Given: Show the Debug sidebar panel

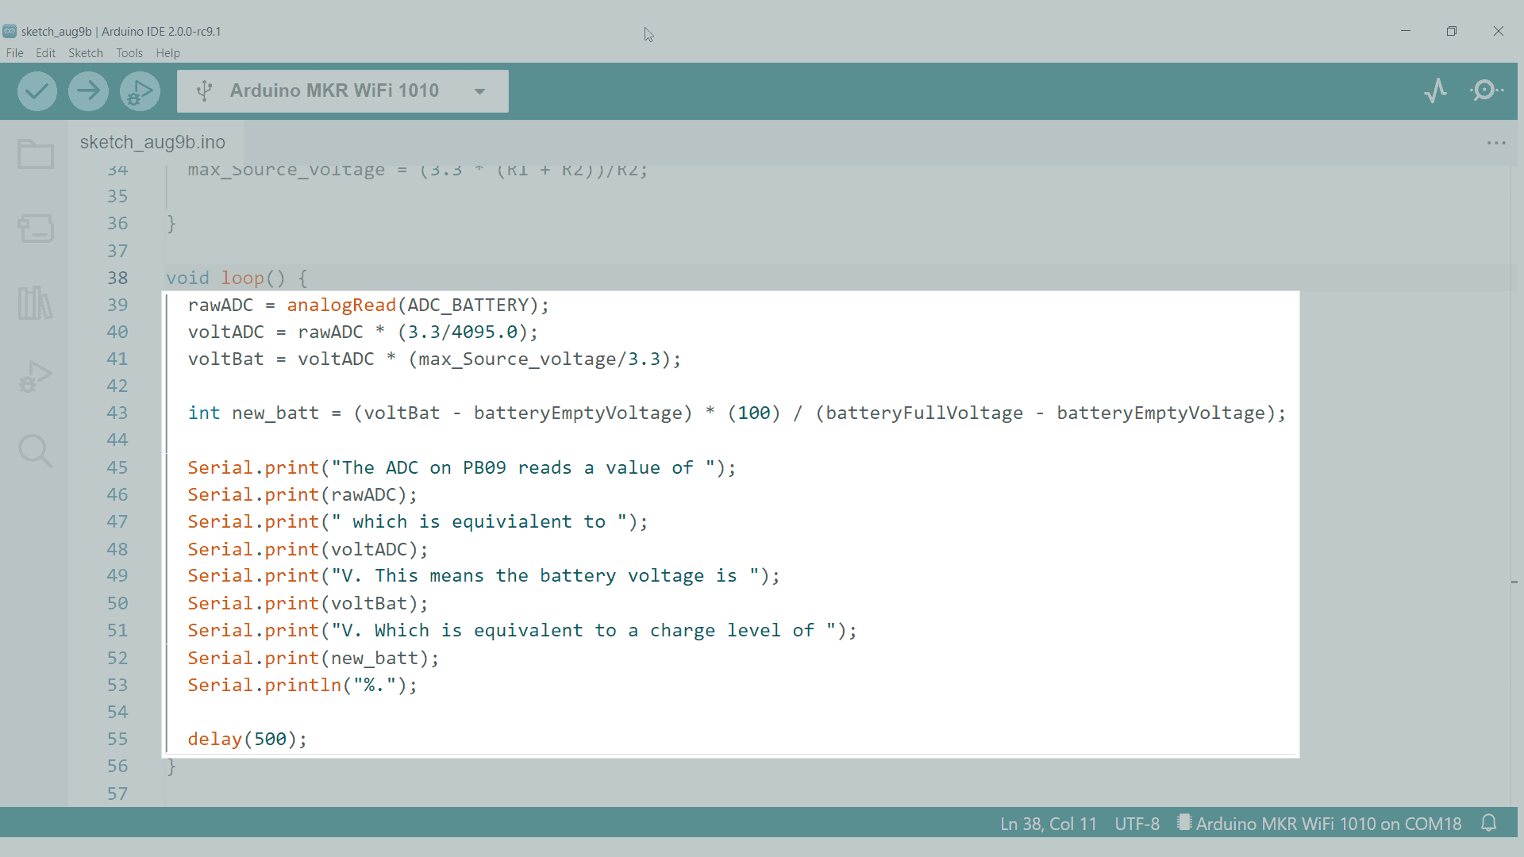Looking at the screenshot, I should tap(36, 377).
